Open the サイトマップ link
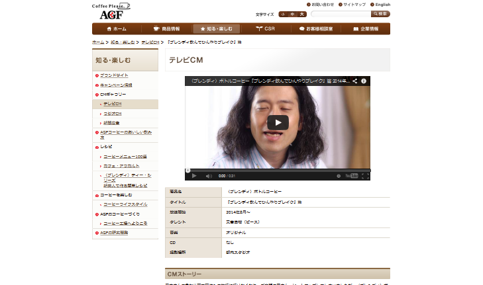The image size is (483, 285). (x=352, y=5)
